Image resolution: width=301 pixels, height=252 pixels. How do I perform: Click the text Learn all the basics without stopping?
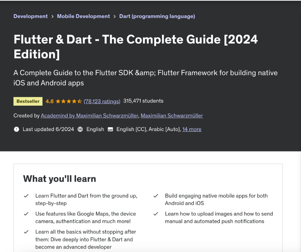(x=85, y=239)
